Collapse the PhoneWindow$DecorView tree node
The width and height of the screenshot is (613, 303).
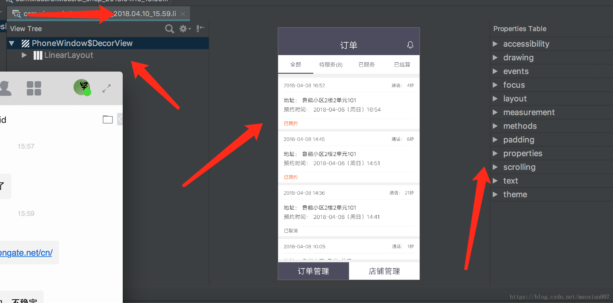pos(12,43)
